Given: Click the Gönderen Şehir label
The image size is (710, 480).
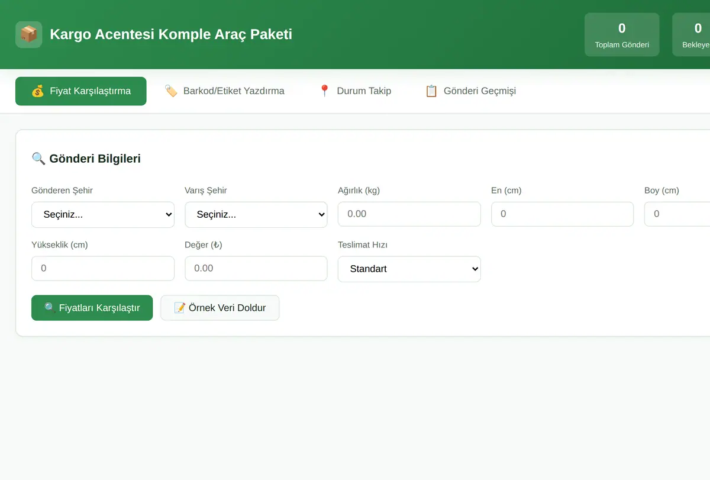Looking at the screenshot, I should tap(62, 191).
